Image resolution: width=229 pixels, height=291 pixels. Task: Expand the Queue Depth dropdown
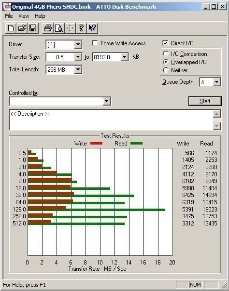tap(217, 82)
